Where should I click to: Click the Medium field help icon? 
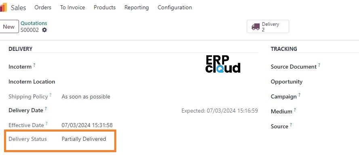(x=295, y=110)
